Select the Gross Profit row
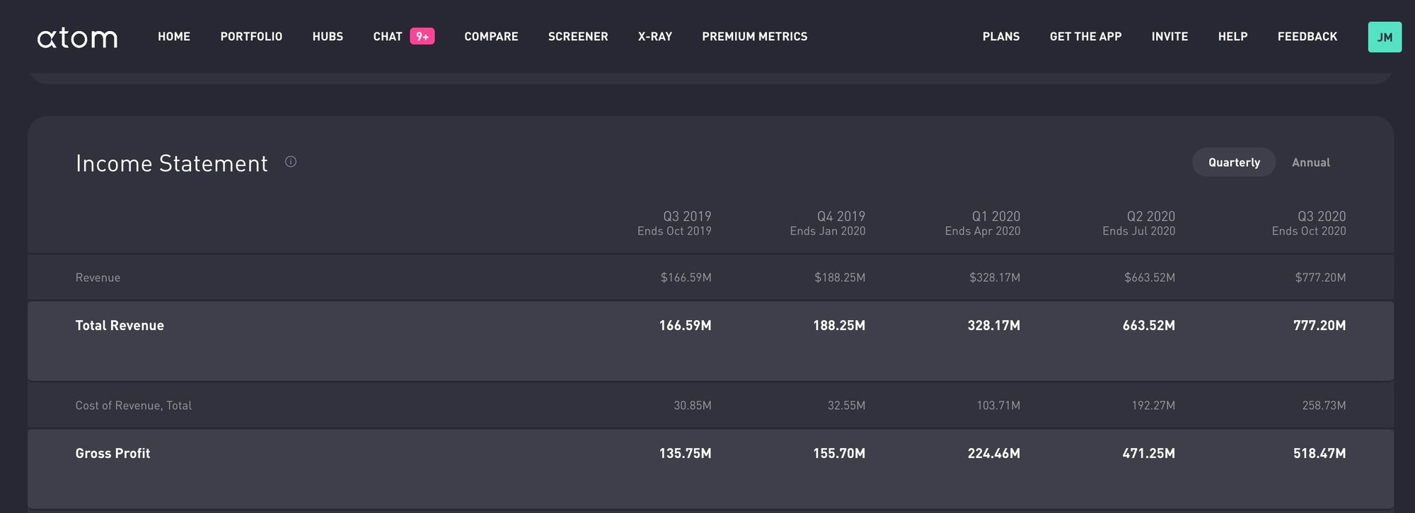The image size is (1415, 513). [113, 454]
